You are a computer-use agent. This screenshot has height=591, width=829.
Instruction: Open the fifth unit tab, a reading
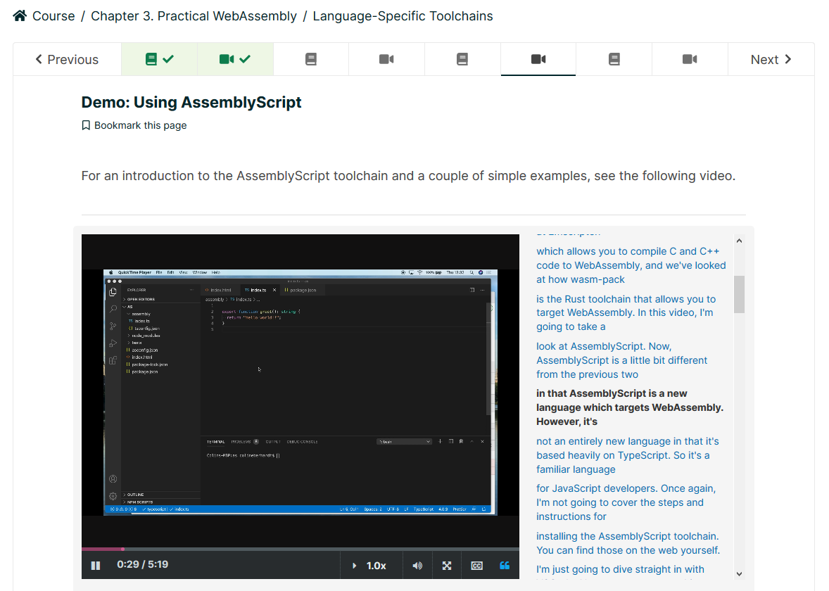point(462,59)
